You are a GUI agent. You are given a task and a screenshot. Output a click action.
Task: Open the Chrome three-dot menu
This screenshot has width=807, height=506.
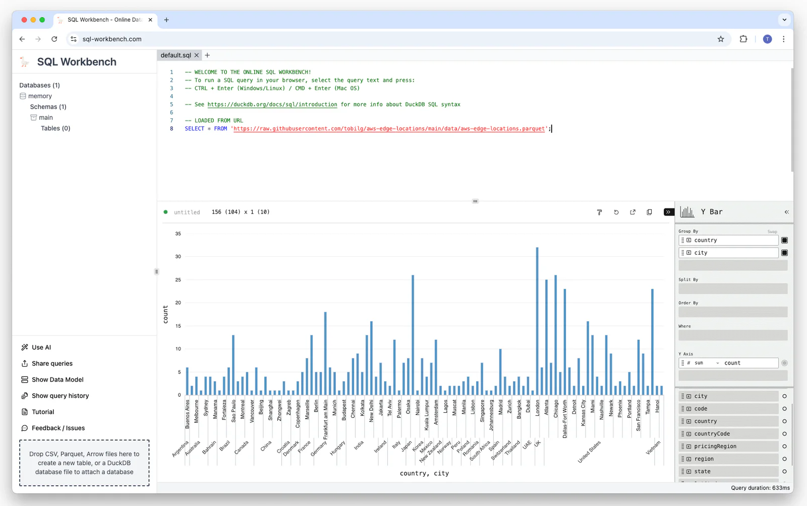pos(783,39)
